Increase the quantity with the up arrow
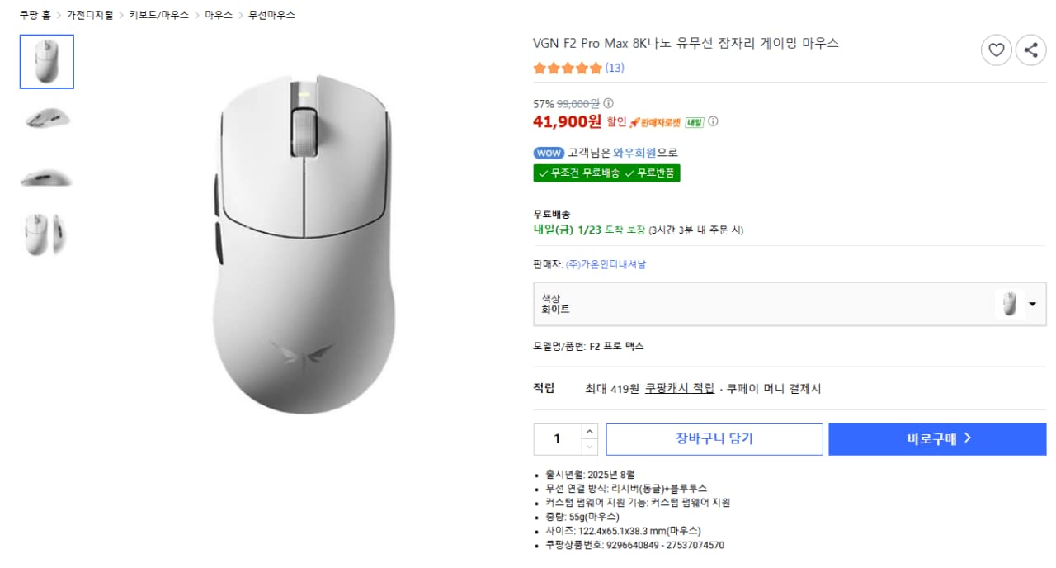1056x568 pixels. point(589,431)
